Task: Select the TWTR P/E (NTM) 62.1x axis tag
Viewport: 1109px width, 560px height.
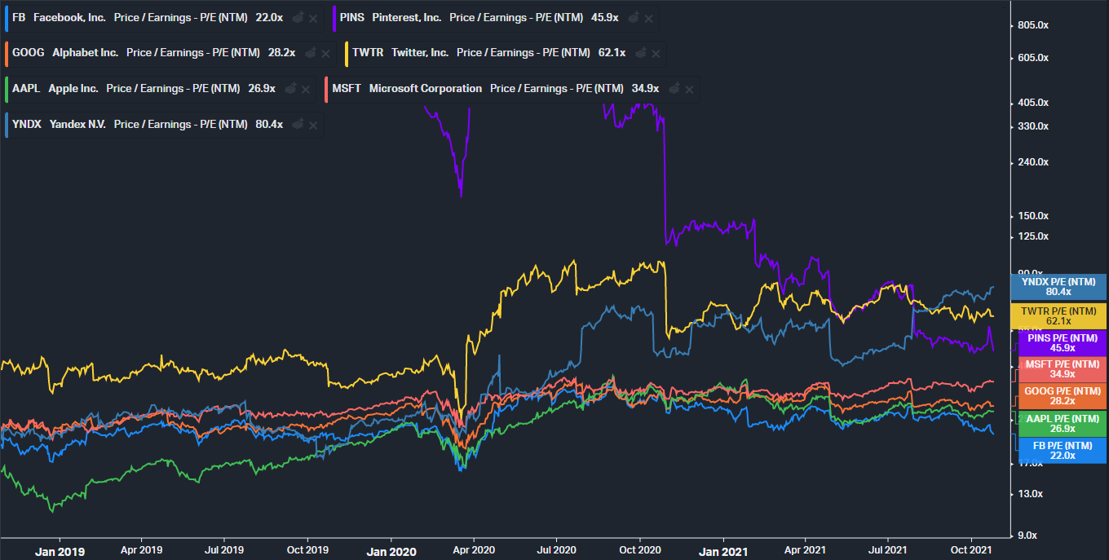Action: point(1058,315)
